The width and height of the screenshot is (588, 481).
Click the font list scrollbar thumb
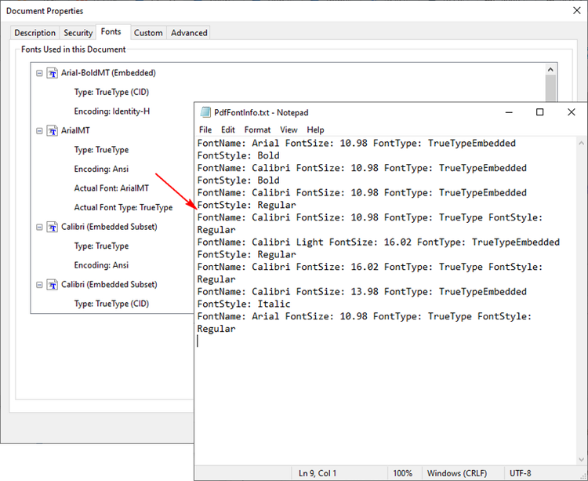[550, 88]
